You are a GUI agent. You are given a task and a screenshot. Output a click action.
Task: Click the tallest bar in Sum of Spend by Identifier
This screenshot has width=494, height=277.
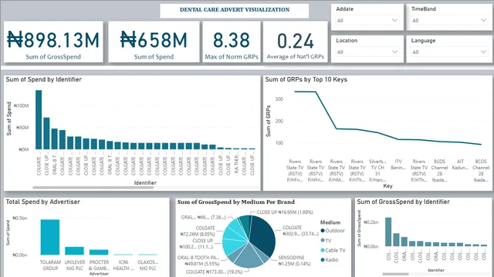click(39, 120)
